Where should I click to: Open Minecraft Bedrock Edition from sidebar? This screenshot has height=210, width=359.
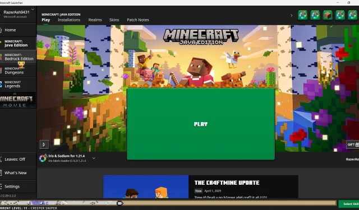point(18,57)
